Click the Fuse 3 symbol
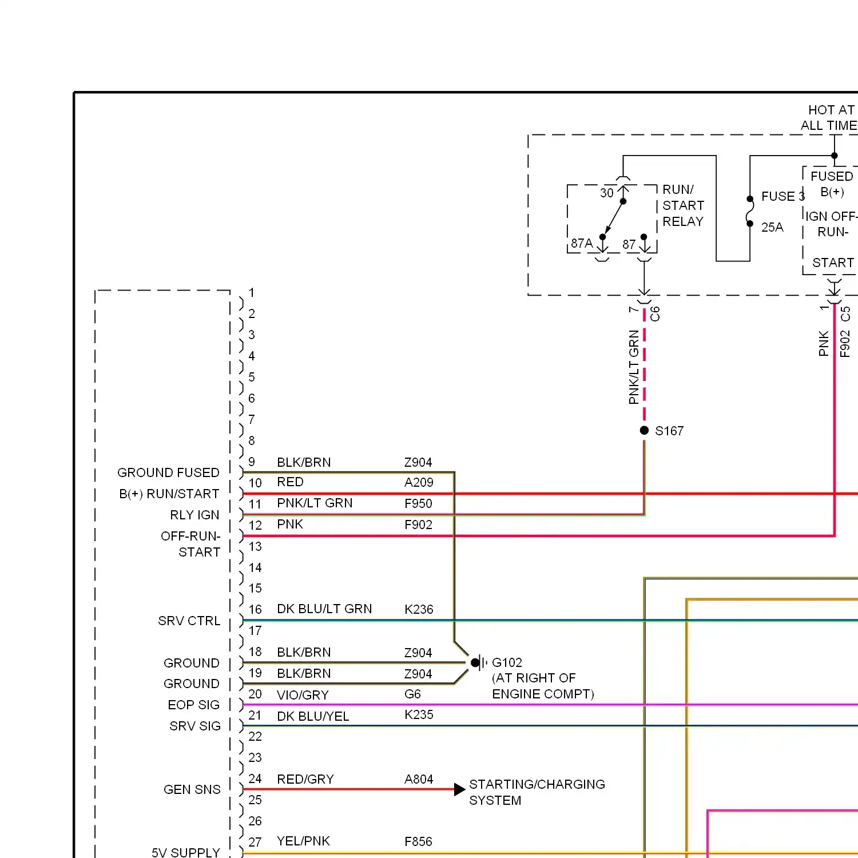Image resolution: width=858 pixels, height=858 pixels. click(749, 212)
